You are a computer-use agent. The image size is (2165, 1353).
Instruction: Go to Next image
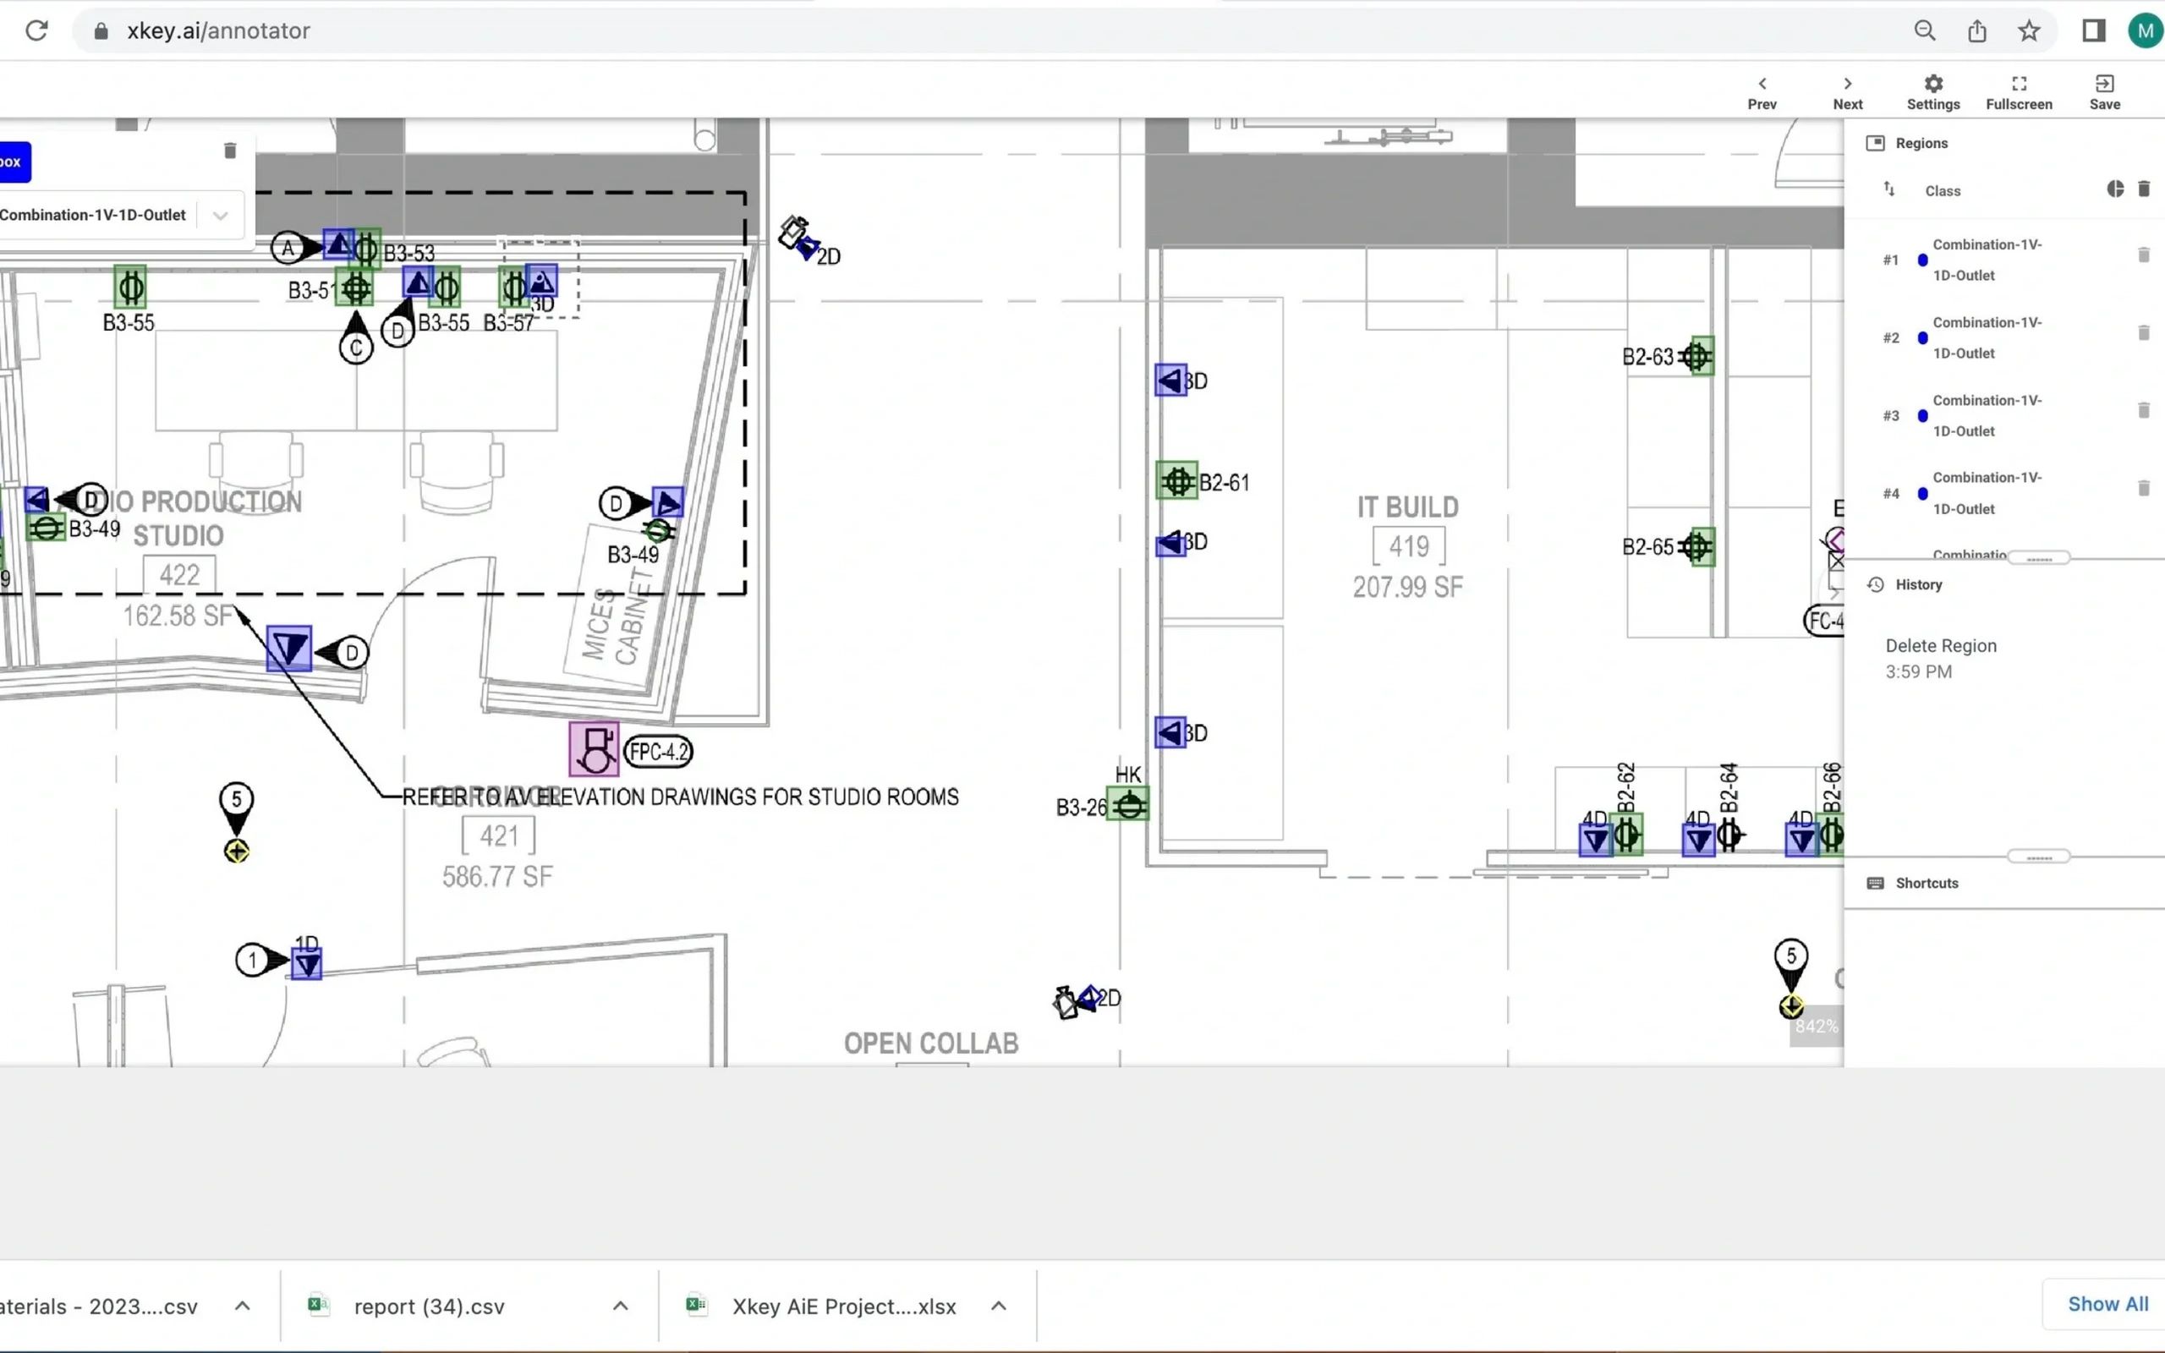pos(1847,84)
